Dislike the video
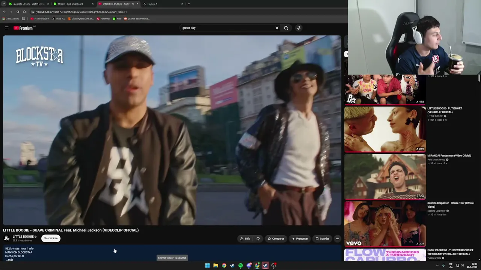 tap(258, 238)
